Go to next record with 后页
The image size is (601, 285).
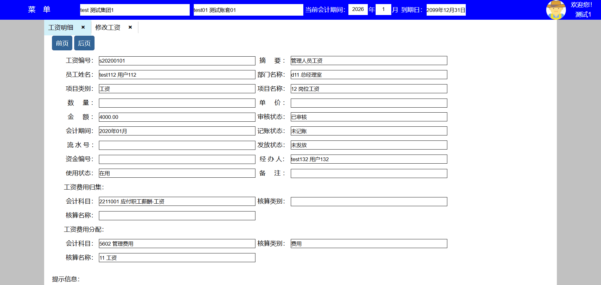coord(84,43)
